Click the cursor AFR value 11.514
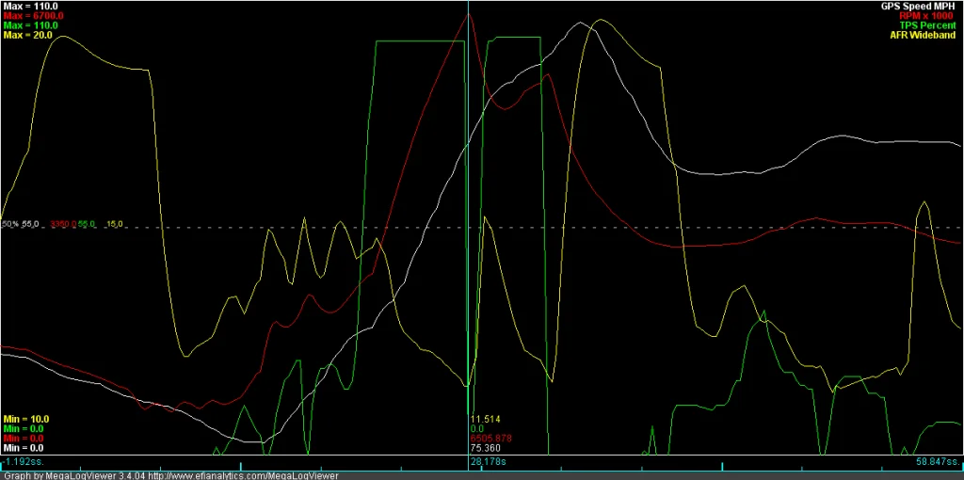Screen dimensions: 964x480 pos(485,419)
